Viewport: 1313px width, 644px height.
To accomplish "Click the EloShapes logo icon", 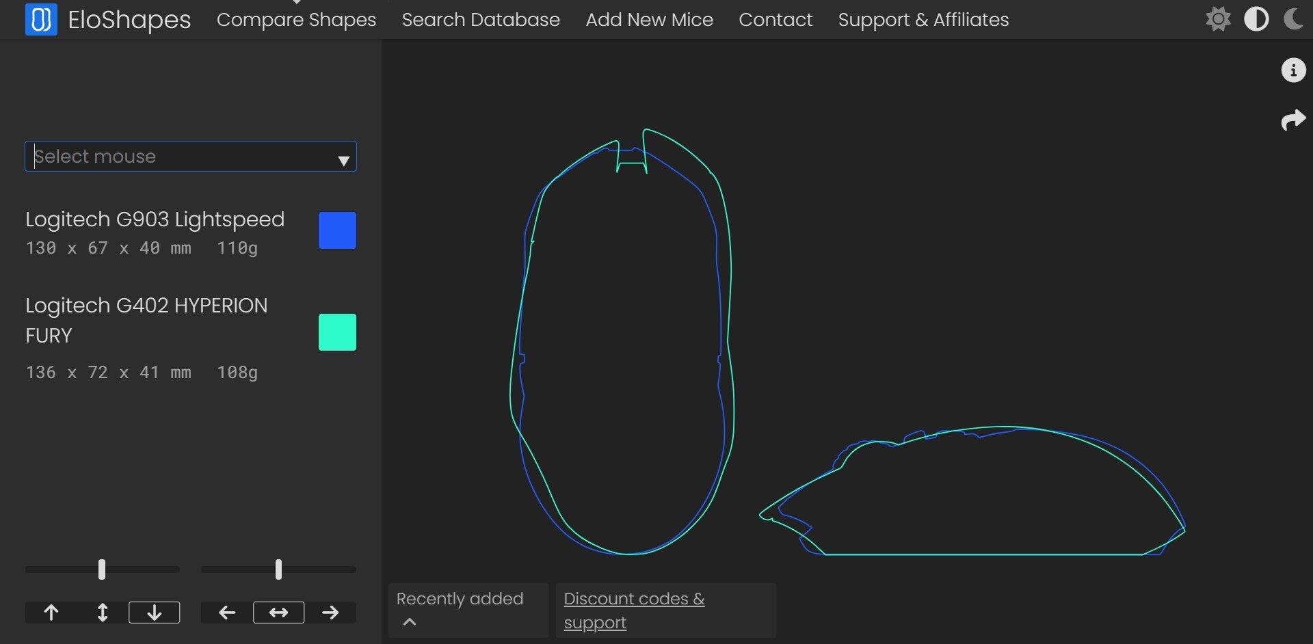I will click(41, 19).
